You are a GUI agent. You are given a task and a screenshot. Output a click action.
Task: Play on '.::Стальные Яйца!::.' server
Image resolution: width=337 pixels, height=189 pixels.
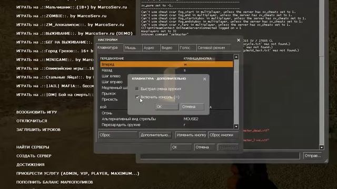point(55,77)
